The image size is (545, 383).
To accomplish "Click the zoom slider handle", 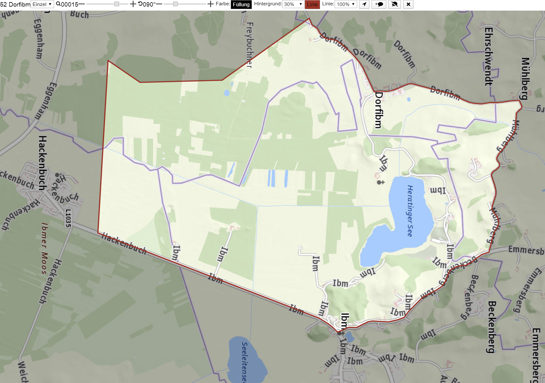I will [x=117, y=4].
